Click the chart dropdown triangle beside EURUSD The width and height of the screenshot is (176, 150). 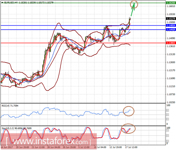click(x=2, y=2)
